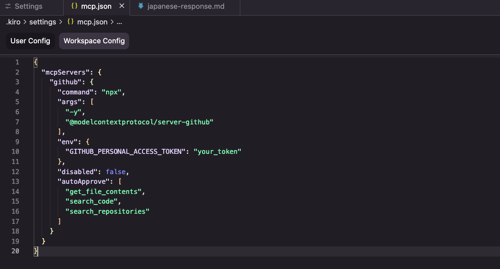500x269 pixels.
Task: Click the "search_repositories" entry in autoApprove
Action: [107, 211]
